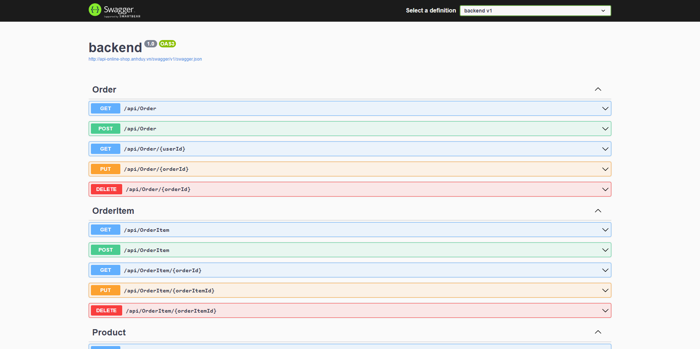Click the Swagger logo in the header

tap(114, 10)
